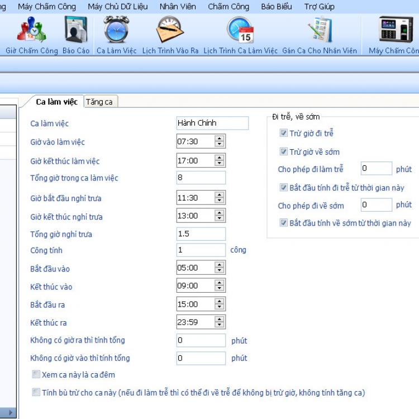The image size is (419, 419).
Task: Toggle the Trừ giờ về sớm checkbox
Action: pyautogui.click(x=284, y=152)
